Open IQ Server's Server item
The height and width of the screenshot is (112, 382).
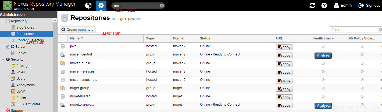(21, 53)
